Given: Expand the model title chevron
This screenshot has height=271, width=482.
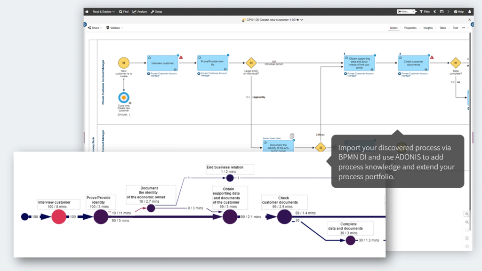Looking at the screenshot, I should tap(302, 20).
